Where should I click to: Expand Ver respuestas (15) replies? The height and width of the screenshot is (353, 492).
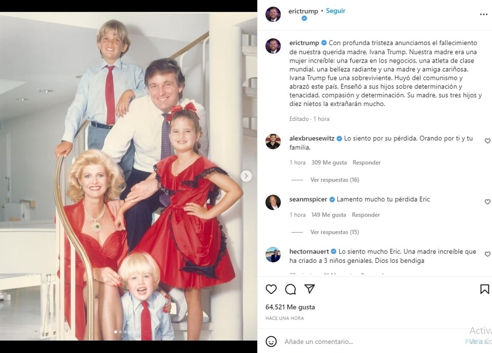pyautogui.click(x=335, y=232)
